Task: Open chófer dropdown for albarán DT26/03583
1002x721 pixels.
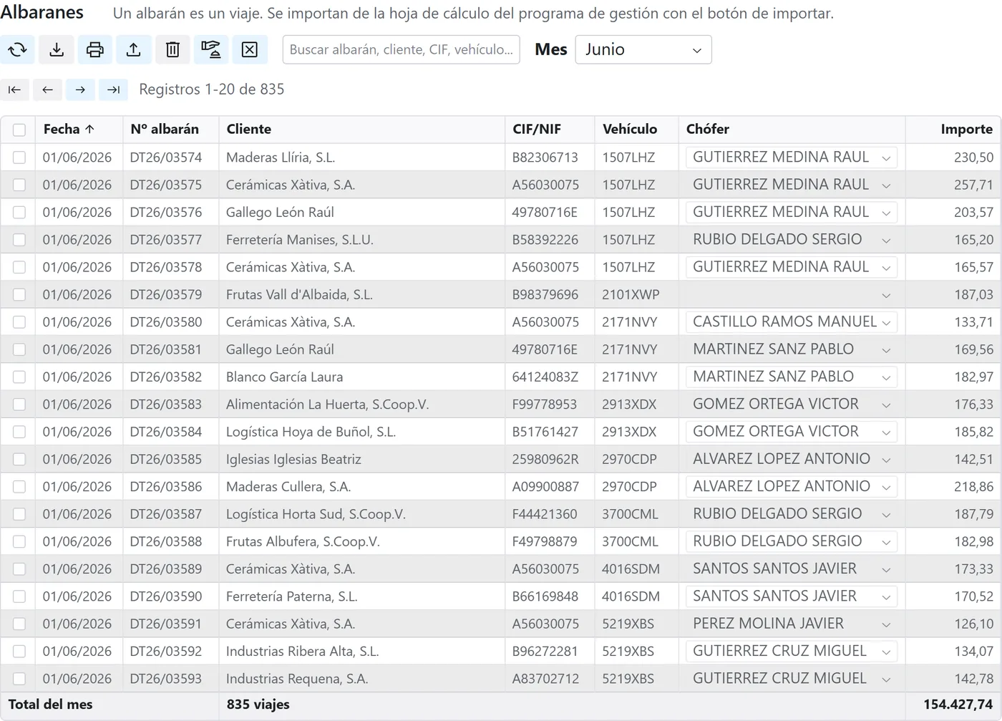Action: tap(792, 405)
